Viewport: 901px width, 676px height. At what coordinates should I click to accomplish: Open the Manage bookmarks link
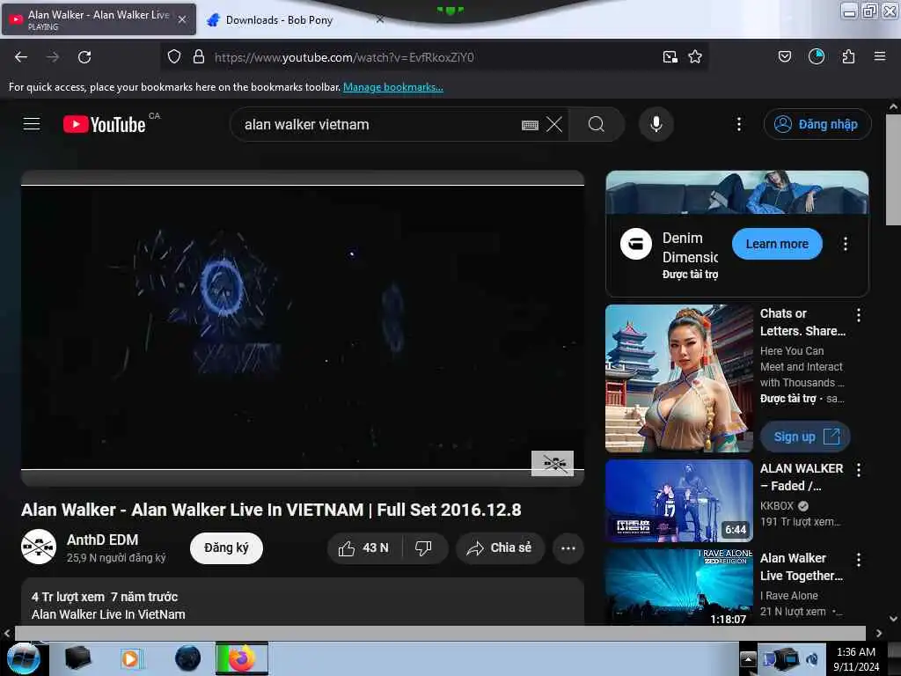point(393,87)
